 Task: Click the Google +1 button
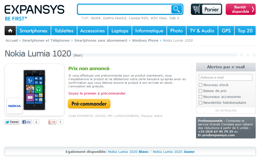tap(52, 122)
